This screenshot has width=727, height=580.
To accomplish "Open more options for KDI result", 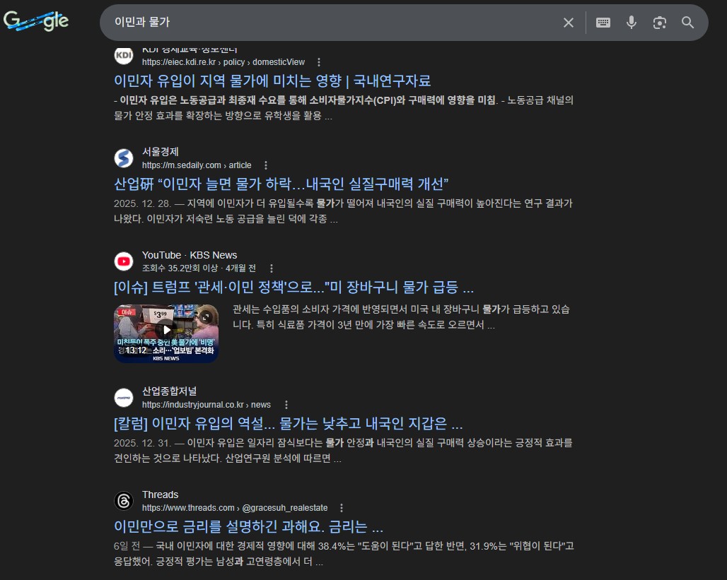I will pos(319,62).
